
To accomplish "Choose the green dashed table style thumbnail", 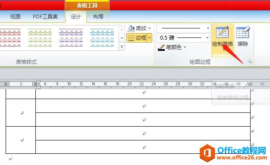I will pyautogui.click(x=40, y=37).
